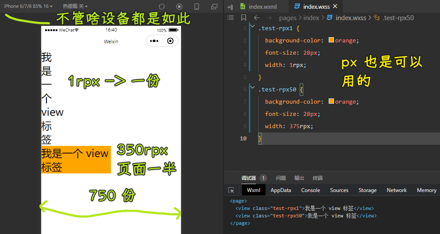The width and height of the screenshot is (440, 234).
Task: Click the bookmark icon in editor
Action: 244,17
